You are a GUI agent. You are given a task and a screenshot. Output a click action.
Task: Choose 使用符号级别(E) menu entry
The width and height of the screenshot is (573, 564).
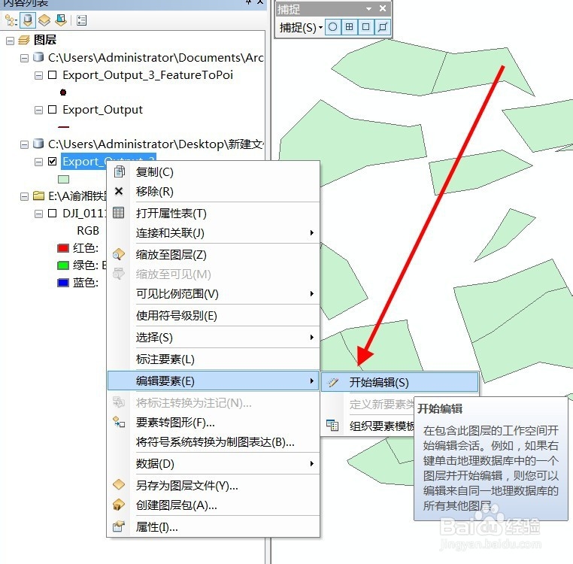point(214,315)
